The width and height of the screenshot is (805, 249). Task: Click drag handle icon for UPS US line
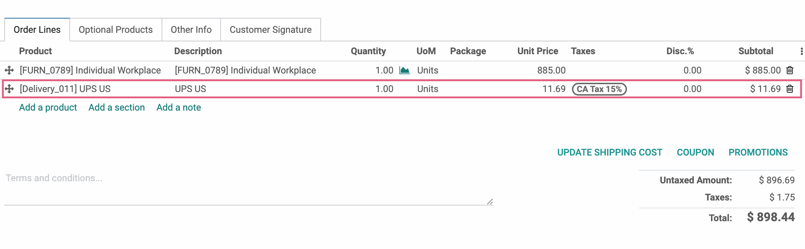pyautogui.click(x=9, y=89)
